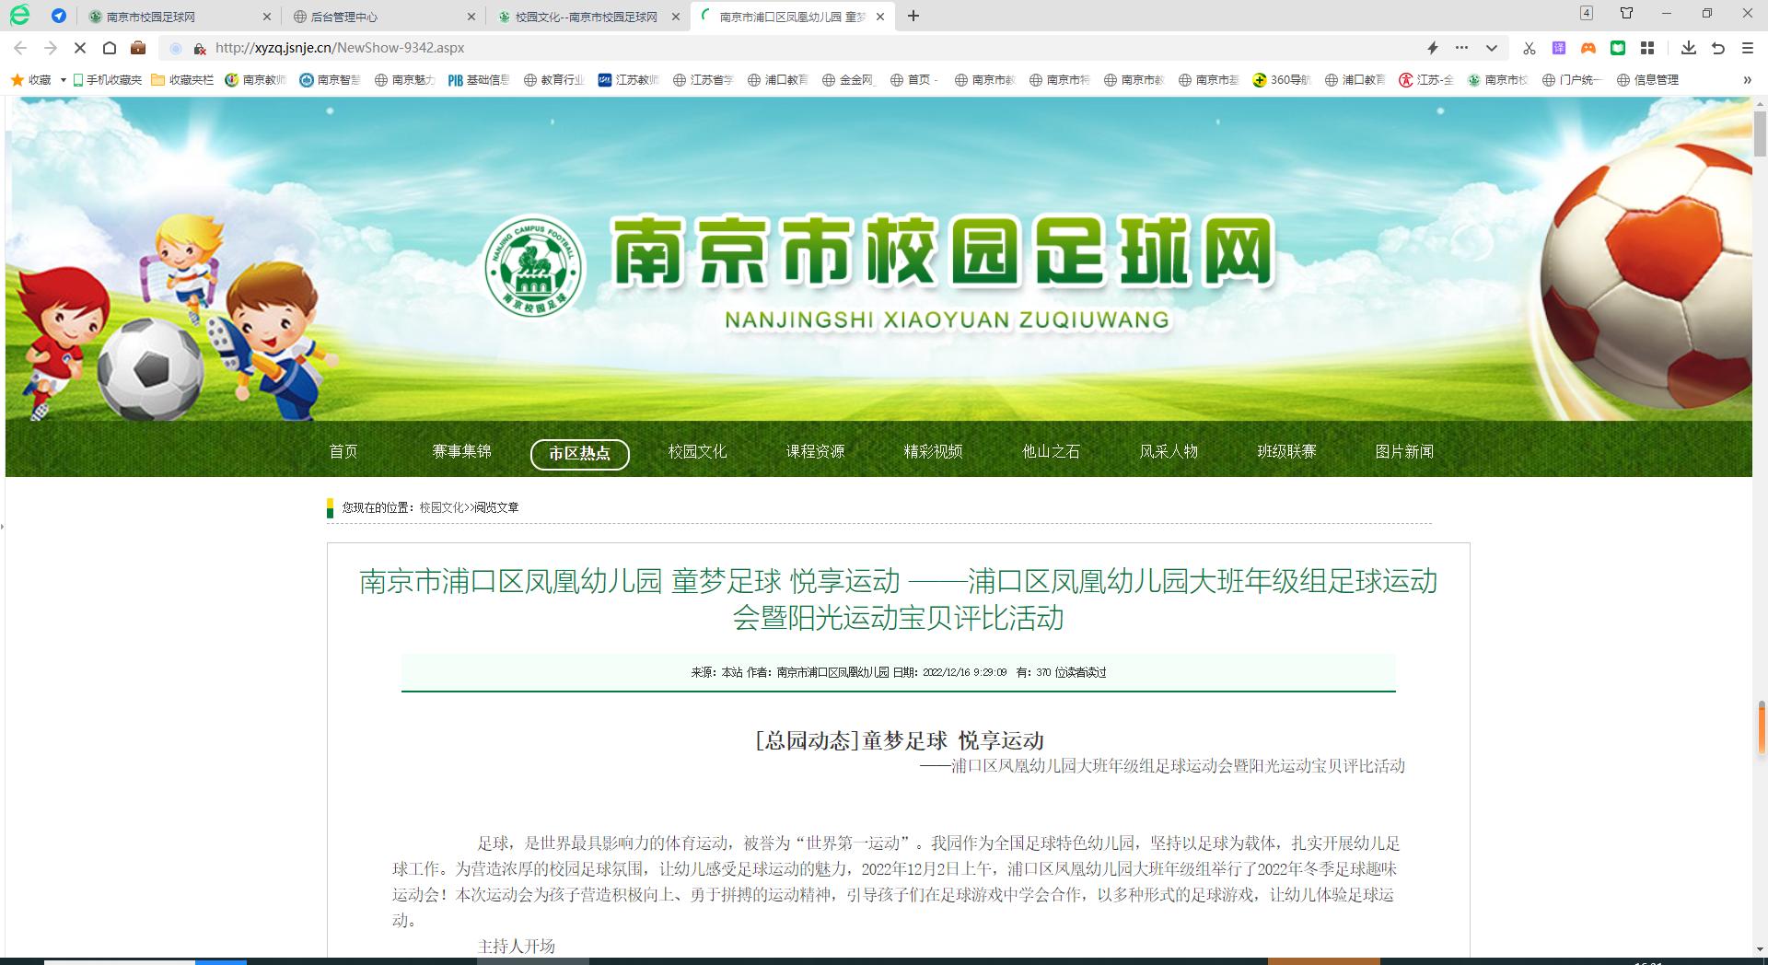Open the 门户统一 bookmark

1573,80
